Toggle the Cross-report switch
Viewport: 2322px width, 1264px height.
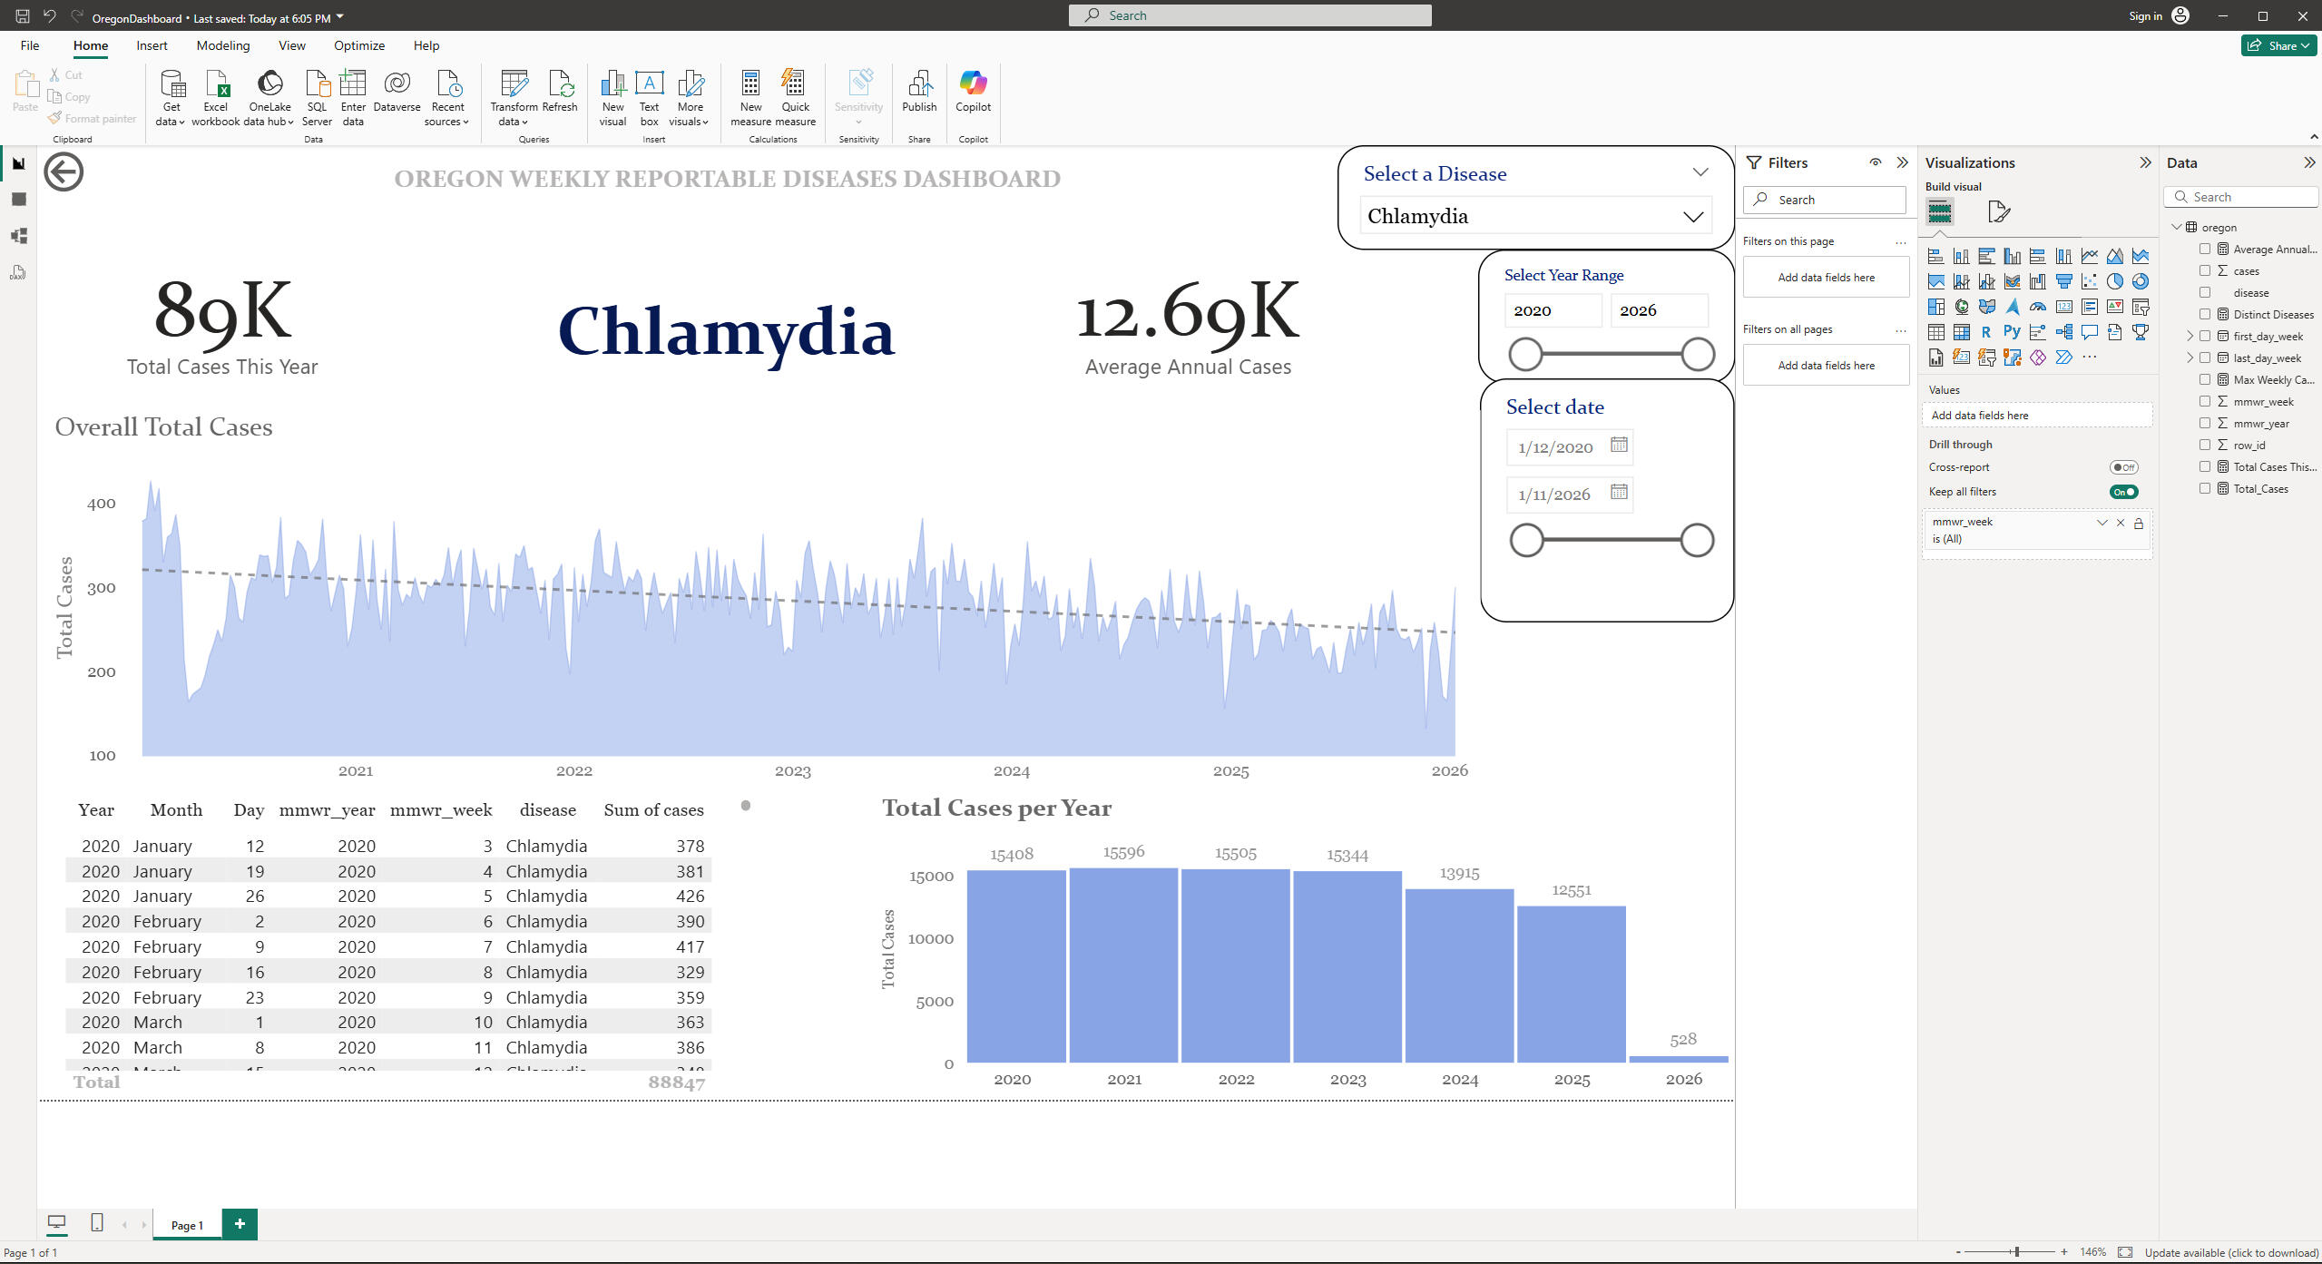click(2123, 467)
